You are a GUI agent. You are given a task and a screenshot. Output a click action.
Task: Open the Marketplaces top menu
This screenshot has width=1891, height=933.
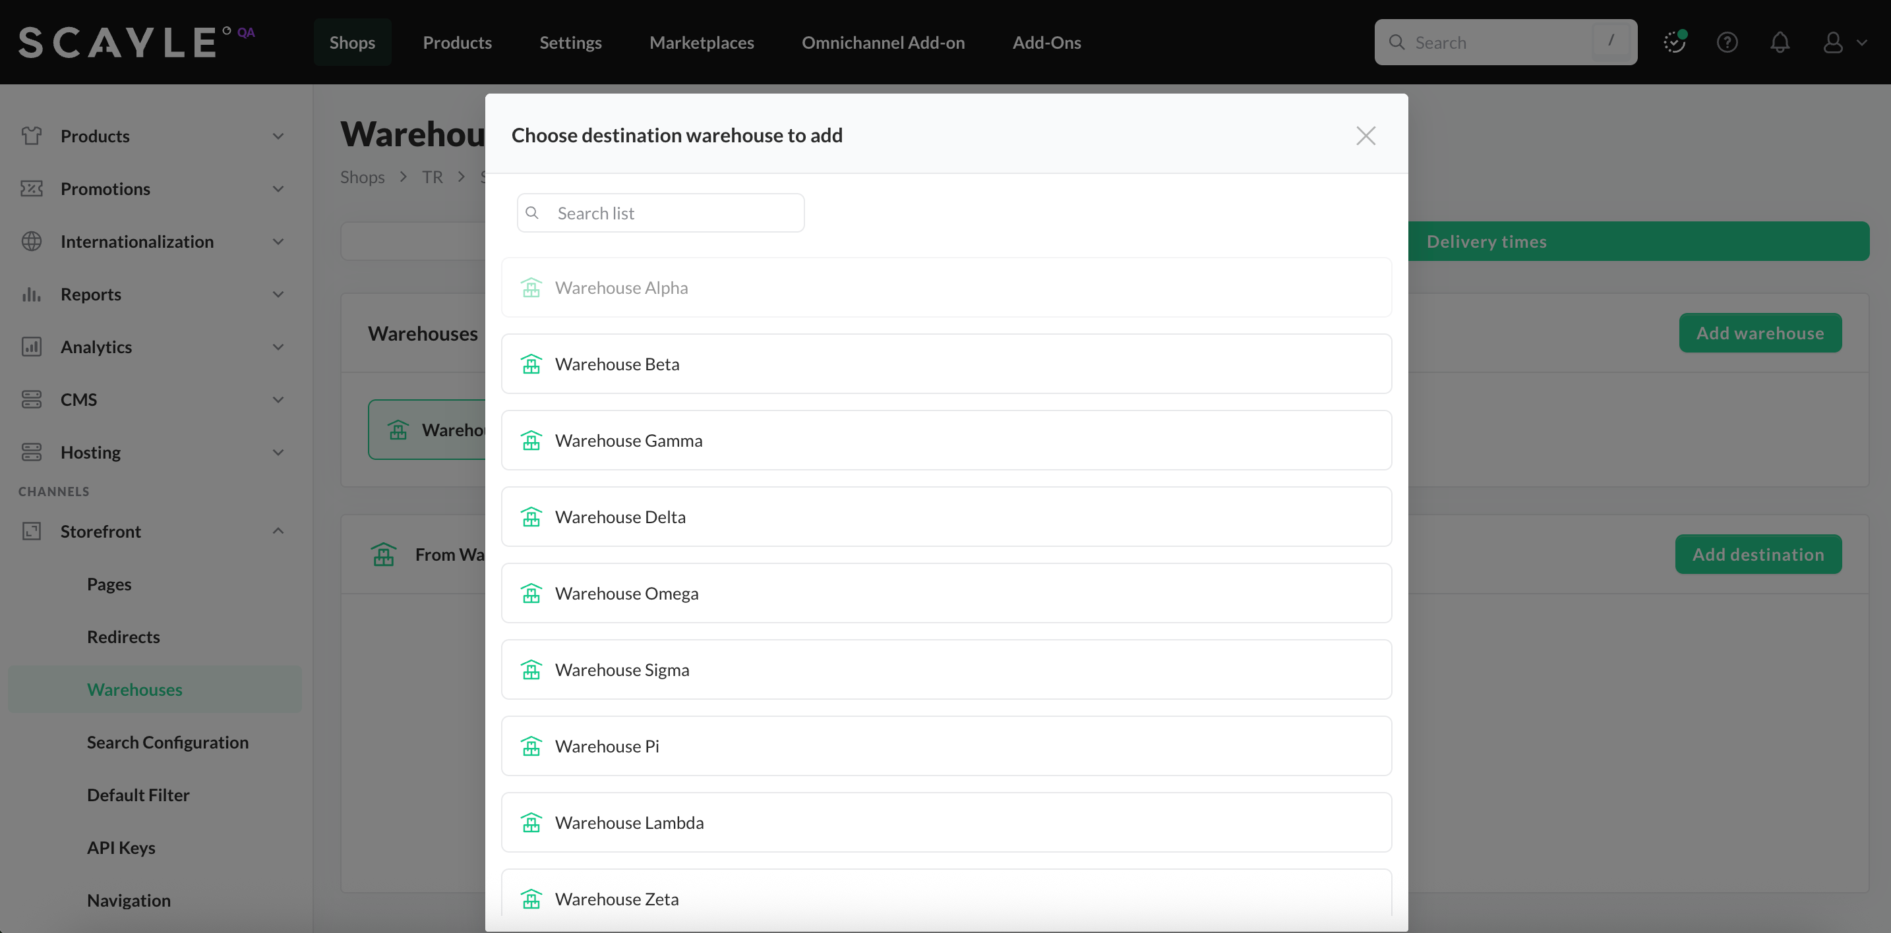click(x=701, y=43)
